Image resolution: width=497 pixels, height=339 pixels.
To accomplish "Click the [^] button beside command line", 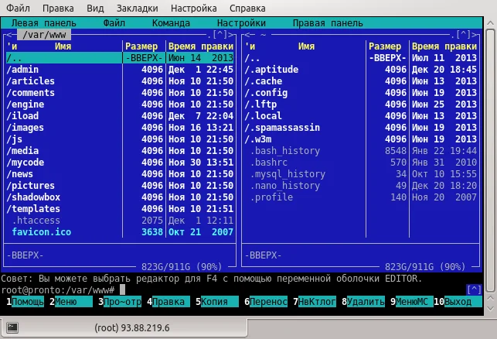I will click(474, 289).
